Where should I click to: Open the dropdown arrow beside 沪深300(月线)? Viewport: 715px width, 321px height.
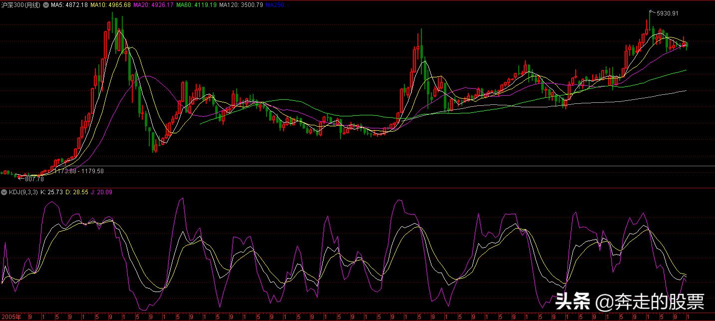pos(46,5)
